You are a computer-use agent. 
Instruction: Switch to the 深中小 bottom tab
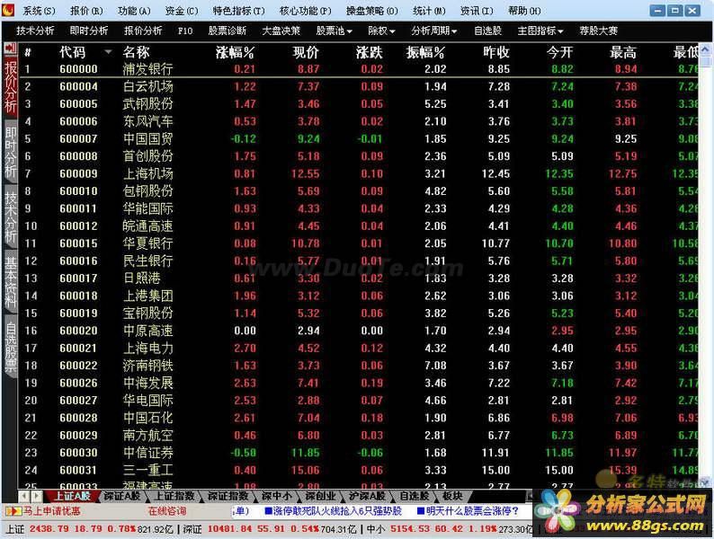276,496
